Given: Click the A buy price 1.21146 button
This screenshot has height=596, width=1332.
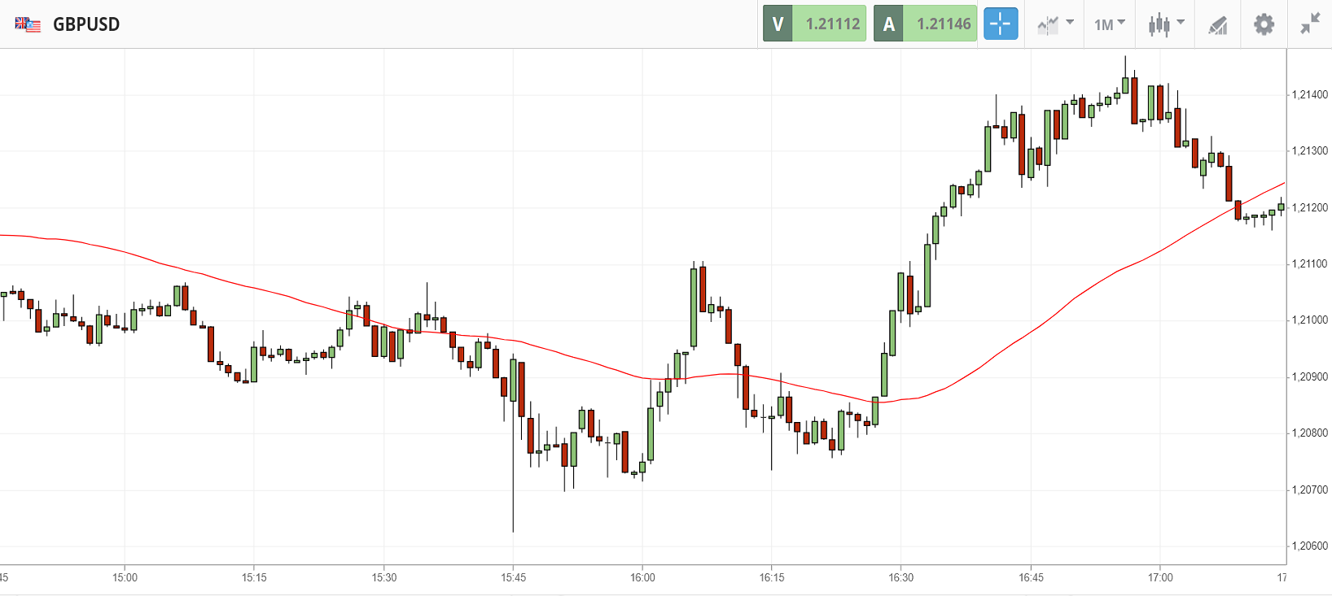Looking at the screenshot, I should (944, 24).
